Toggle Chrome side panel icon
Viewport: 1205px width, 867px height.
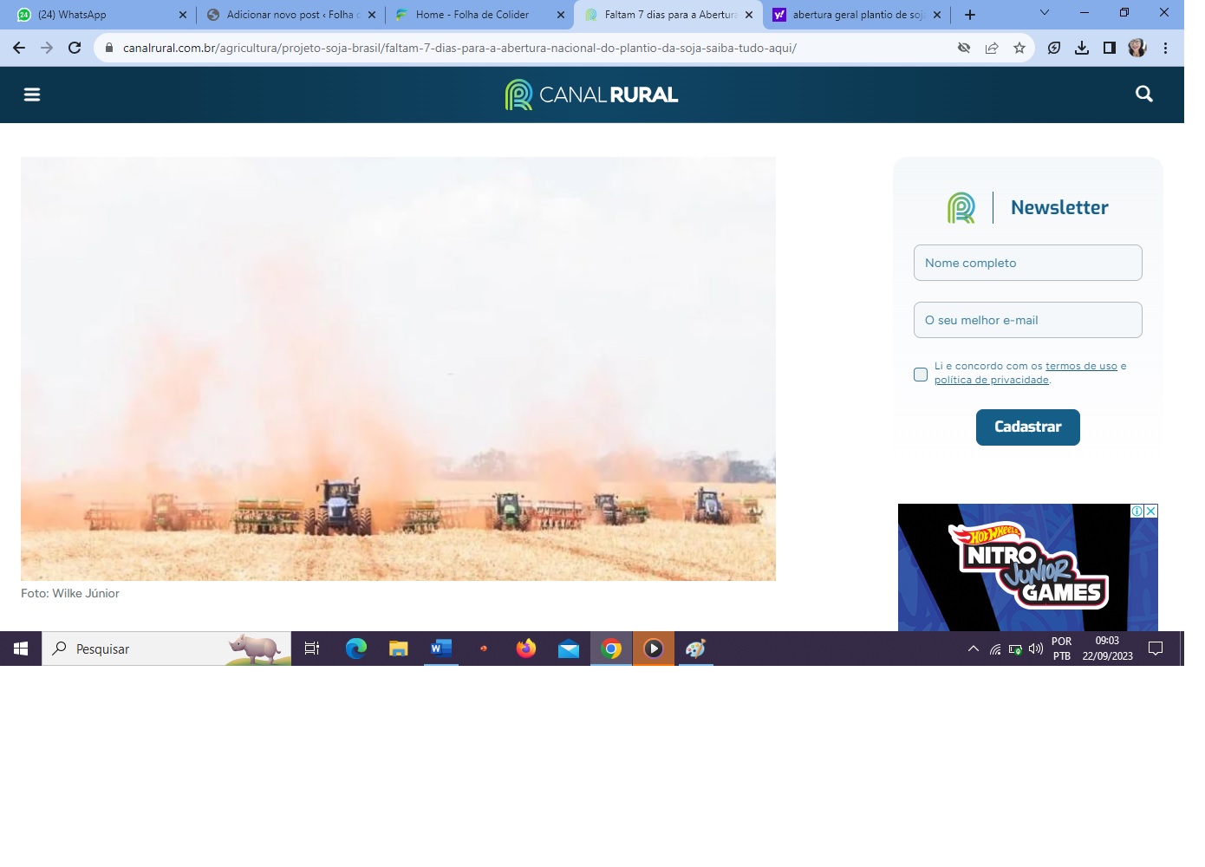click(x=1110, y=49)
